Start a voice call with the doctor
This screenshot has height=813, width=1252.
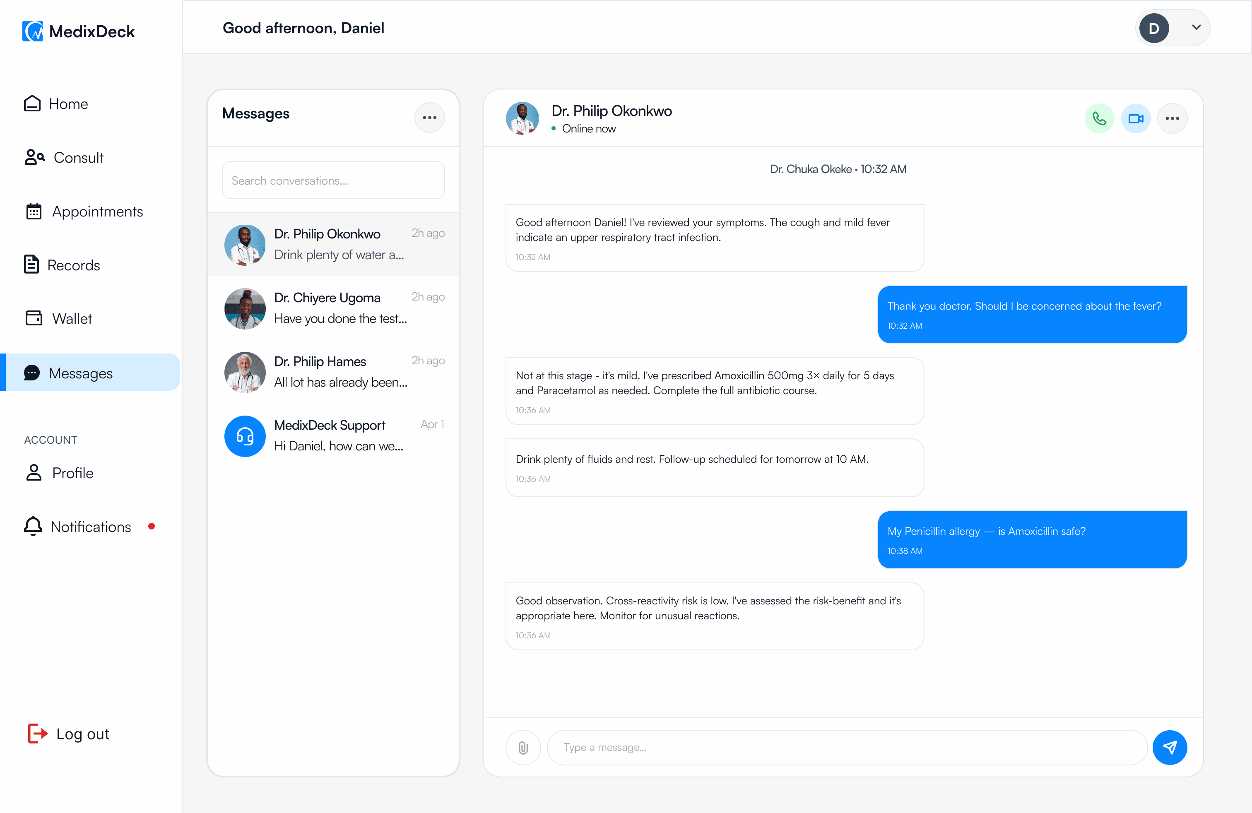point(1099,118)
